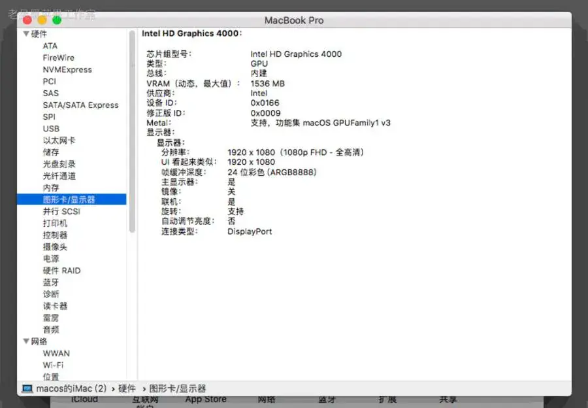Select 并行 SCSI in the sidebar
Image resolution: width=588 pixels, height=408 pixels.
[x=61, y=211]
